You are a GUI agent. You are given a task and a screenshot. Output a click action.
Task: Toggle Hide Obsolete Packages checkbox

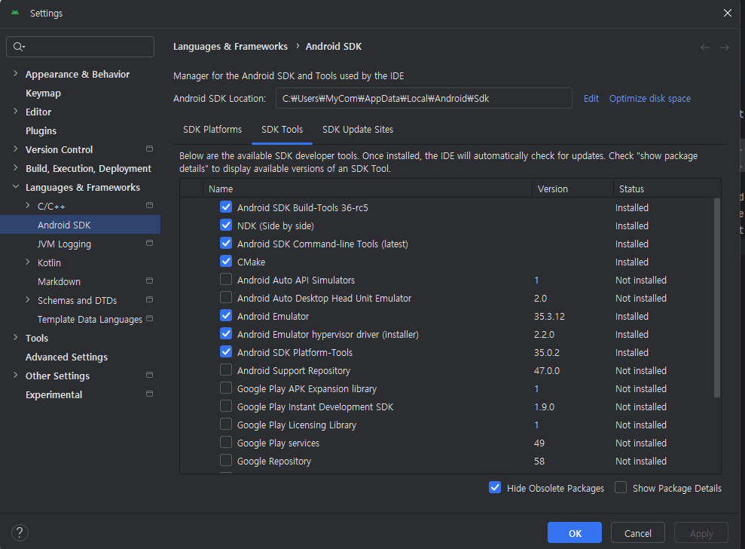495,488
